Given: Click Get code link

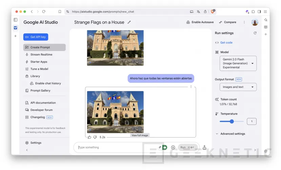Looking at the screenshot, I should coord(226,43).
